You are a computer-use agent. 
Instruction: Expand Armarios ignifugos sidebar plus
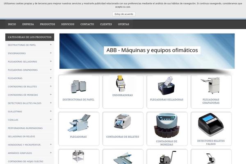[51, 153]
